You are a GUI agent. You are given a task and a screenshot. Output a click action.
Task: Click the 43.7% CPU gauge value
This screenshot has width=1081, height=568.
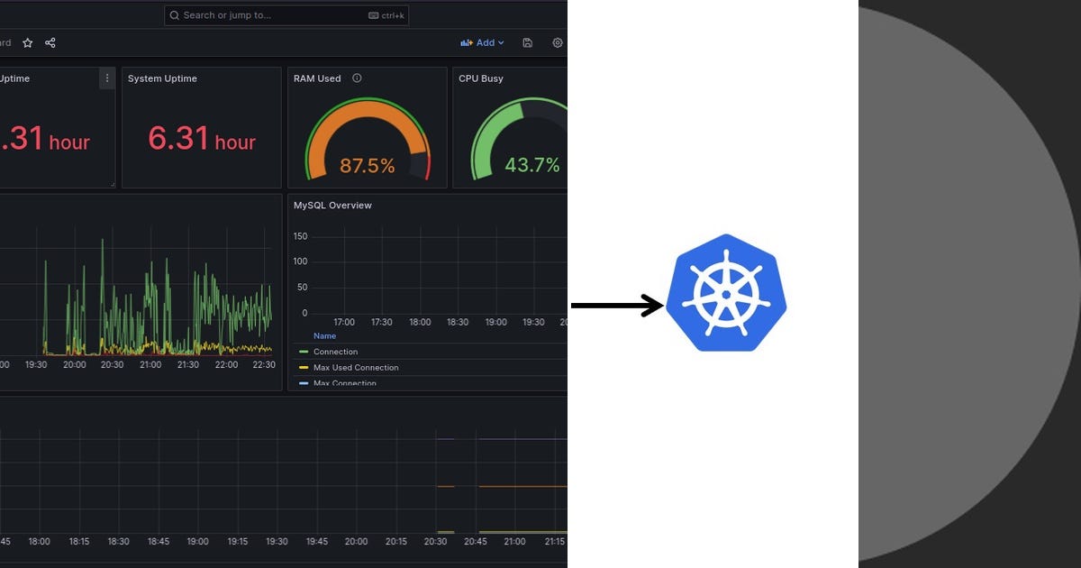click(532, 165)
